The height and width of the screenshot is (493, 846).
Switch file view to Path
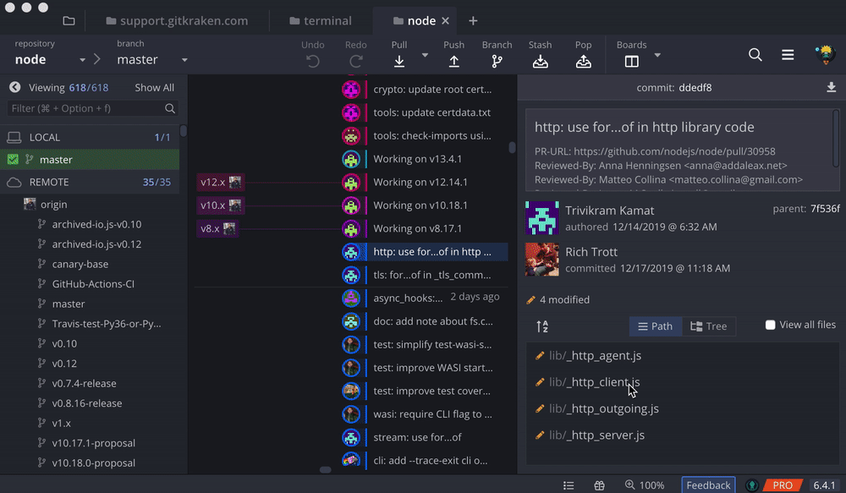click(x=656, y=326)
